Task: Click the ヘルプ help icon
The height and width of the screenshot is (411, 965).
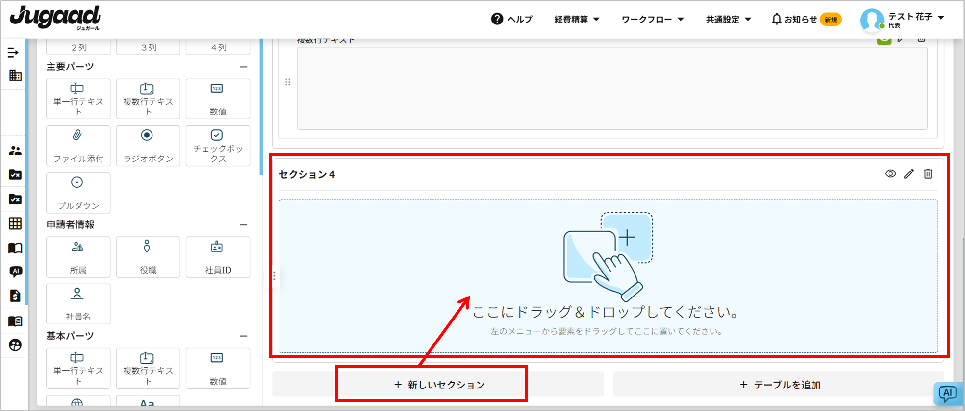Action: [x=497, y=19]
